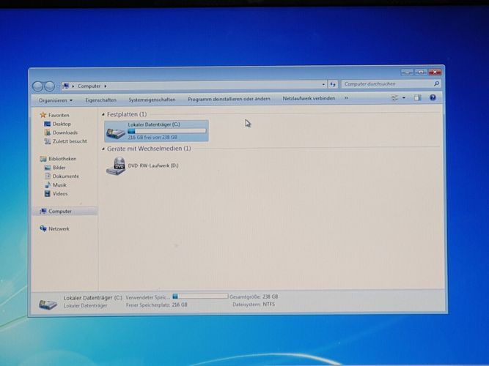
Task: Click the Dokumente library icon
Action: click(48, 176)
